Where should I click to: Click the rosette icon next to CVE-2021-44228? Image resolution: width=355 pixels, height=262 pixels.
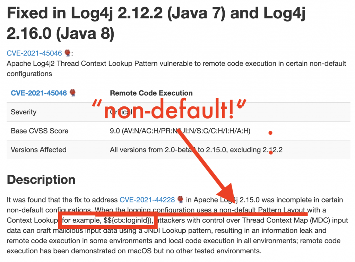click(x=179, y=200)
